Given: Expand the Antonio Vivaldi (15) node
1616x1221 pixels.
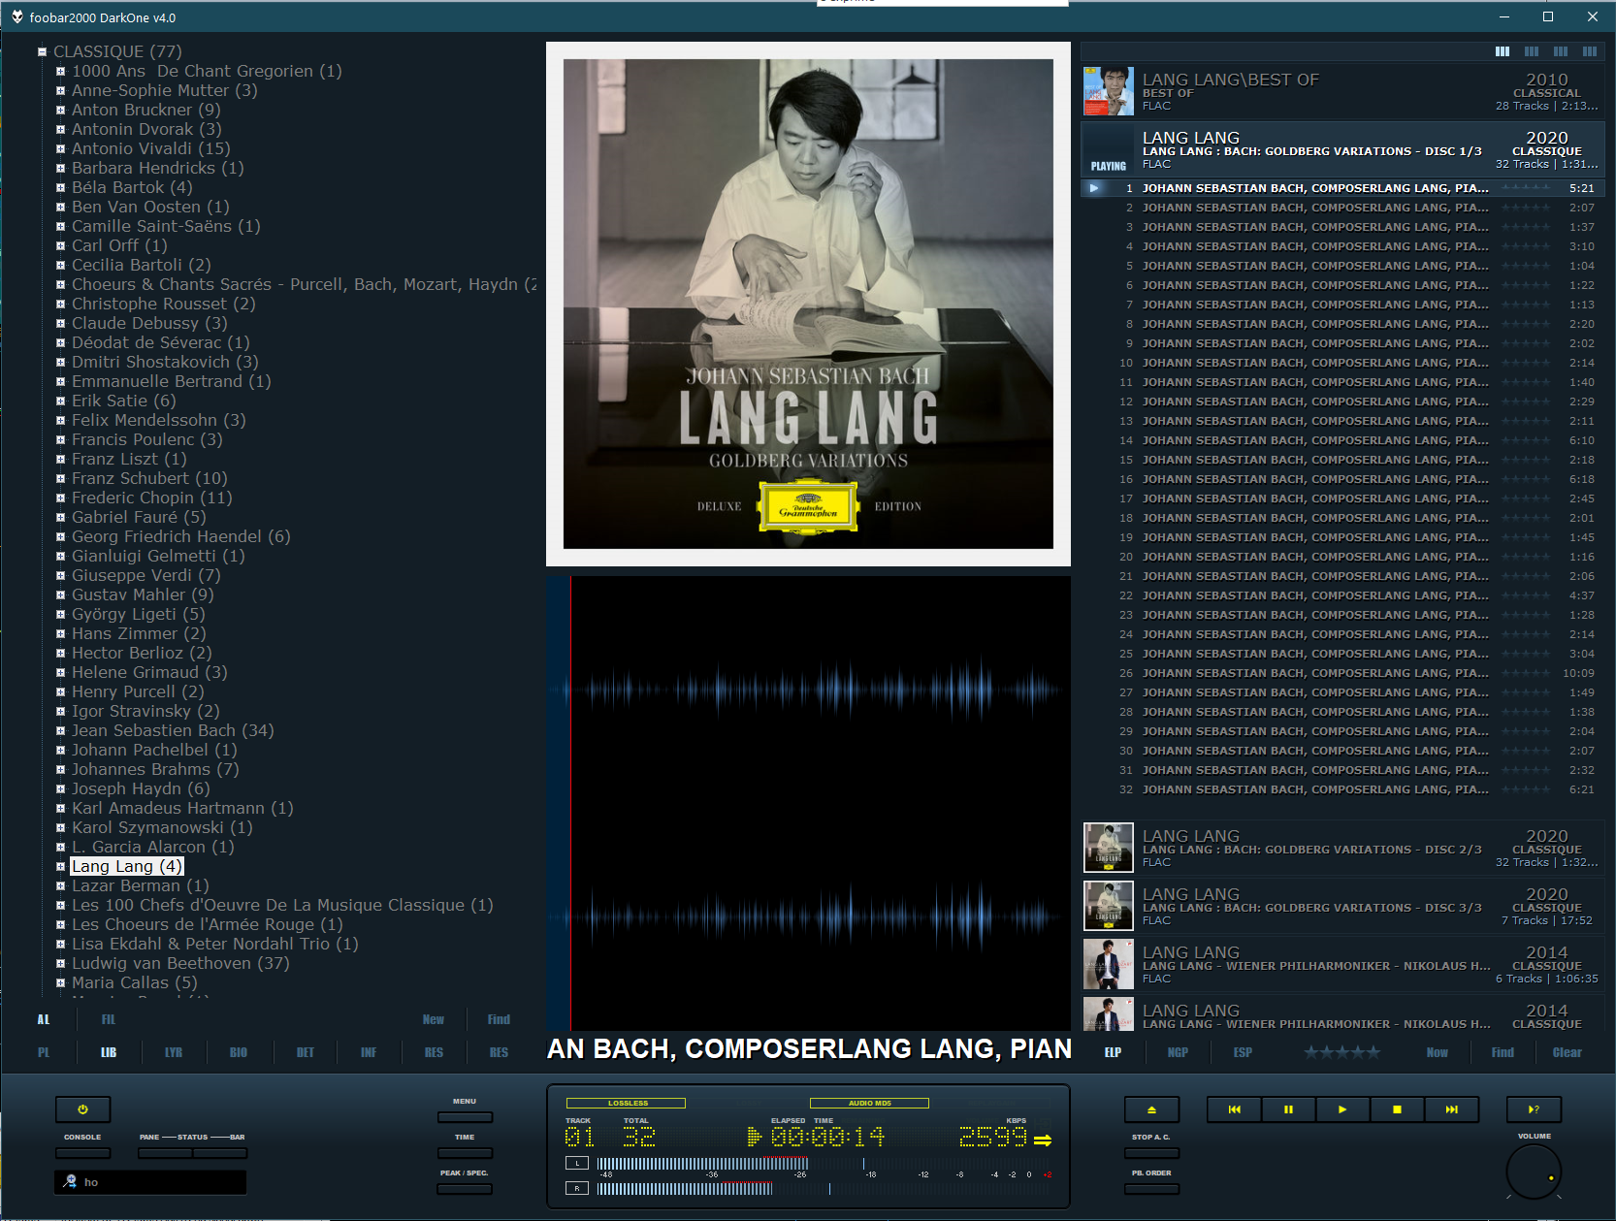Looking at the screenshot, I should [x=60, y=148].
